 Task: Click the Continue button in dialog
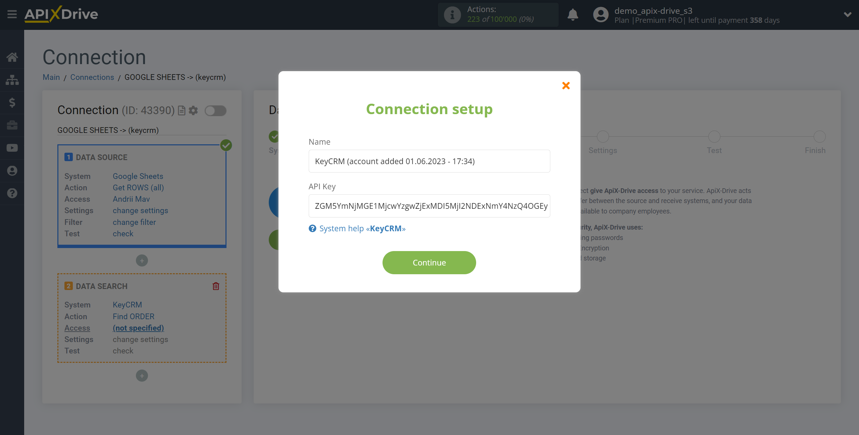coord(429,262)
